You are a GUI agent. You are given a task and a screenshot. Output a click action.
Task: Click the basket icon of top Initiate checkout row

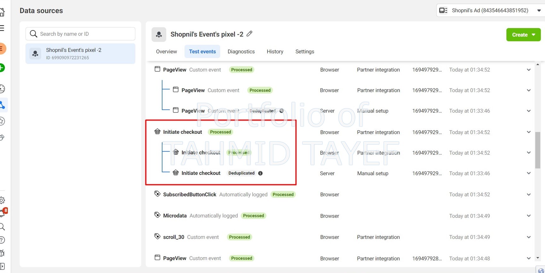coord(157,131)
